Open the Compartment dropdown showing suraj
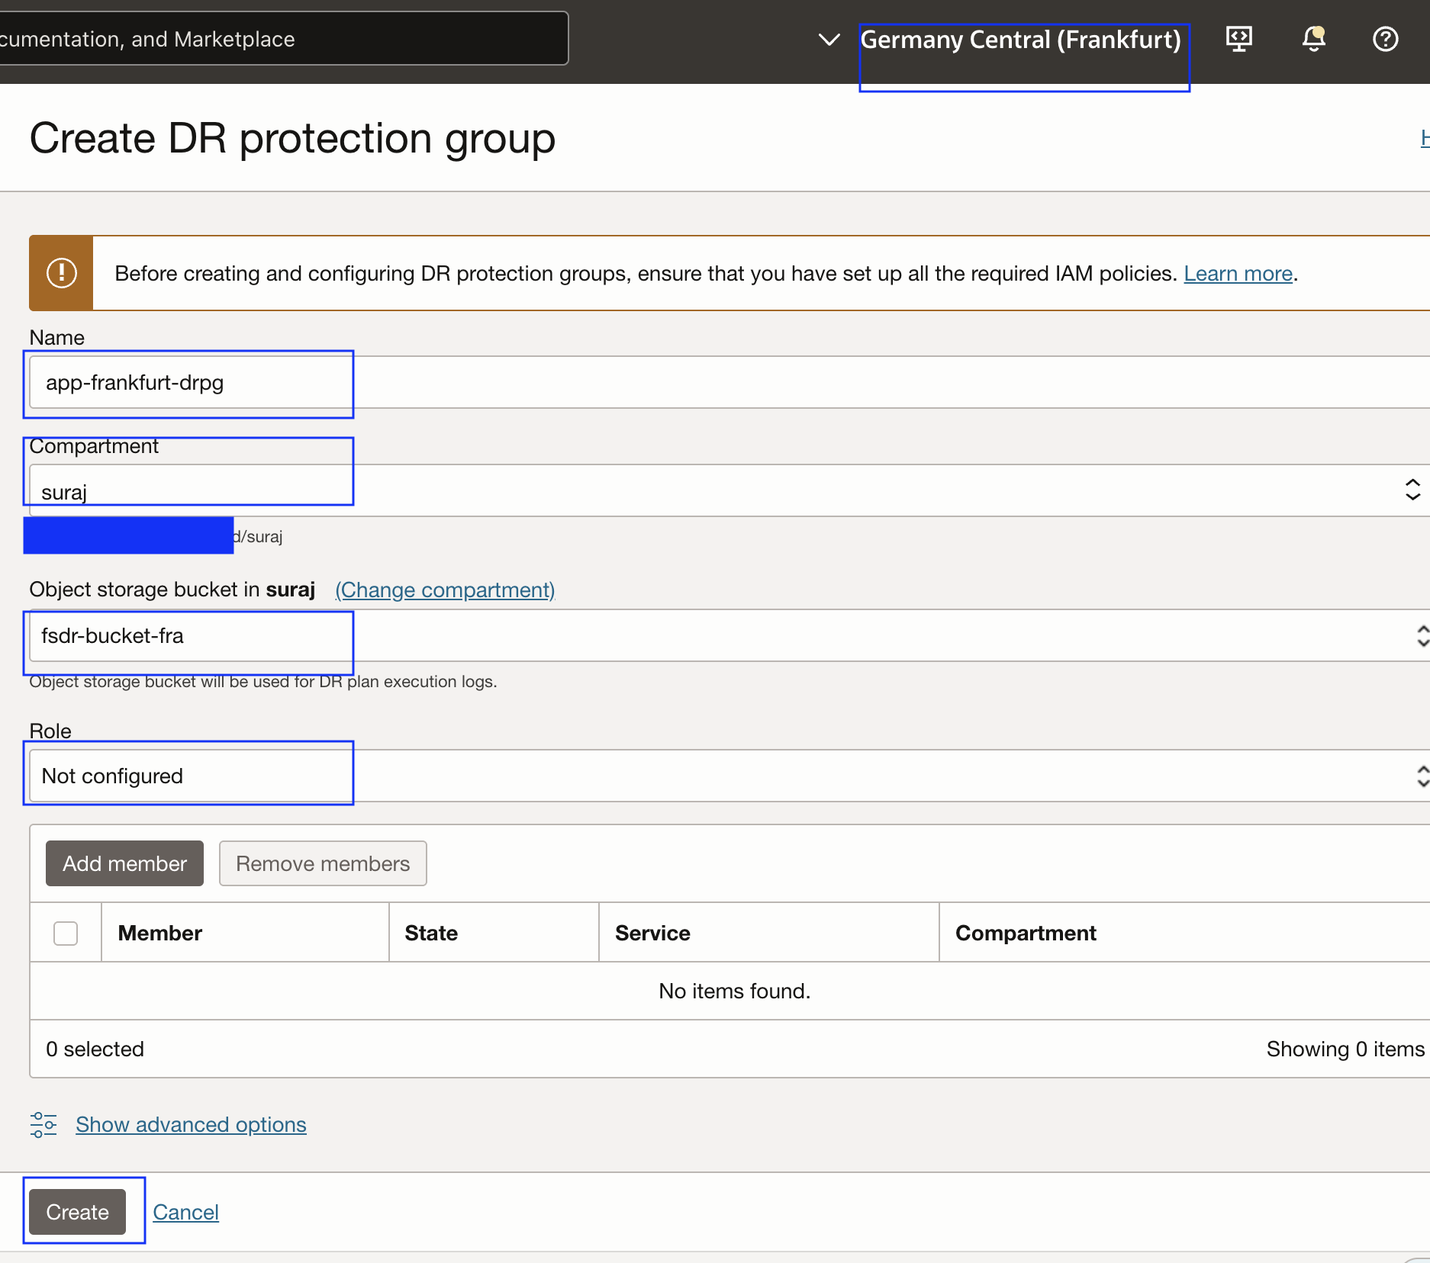Screen dimensions: 1430x1263 click(x=729, y=490)
